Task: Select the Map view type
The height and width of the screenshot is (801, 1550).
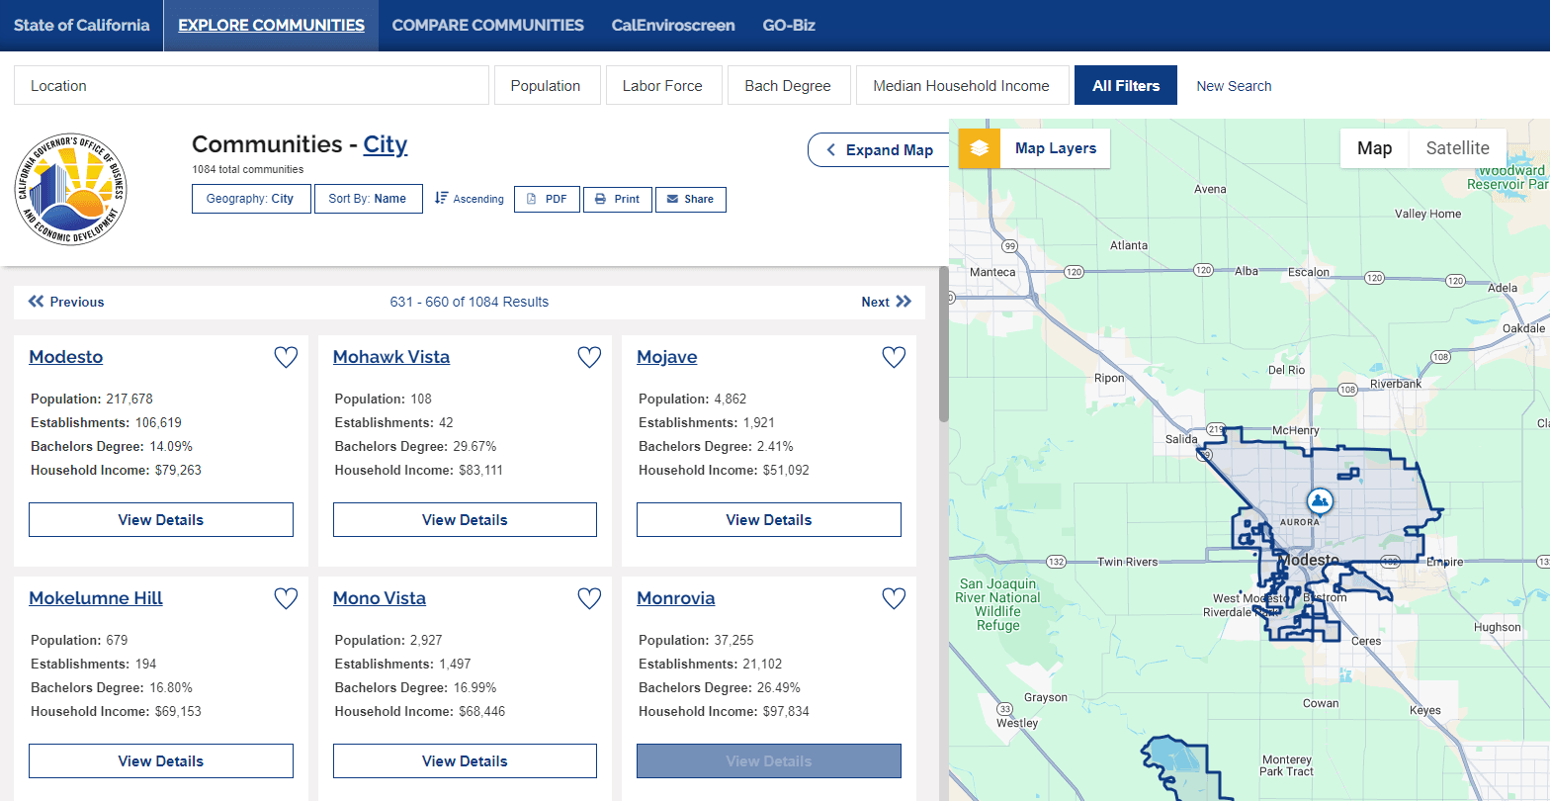Action: pos(1374,148)
